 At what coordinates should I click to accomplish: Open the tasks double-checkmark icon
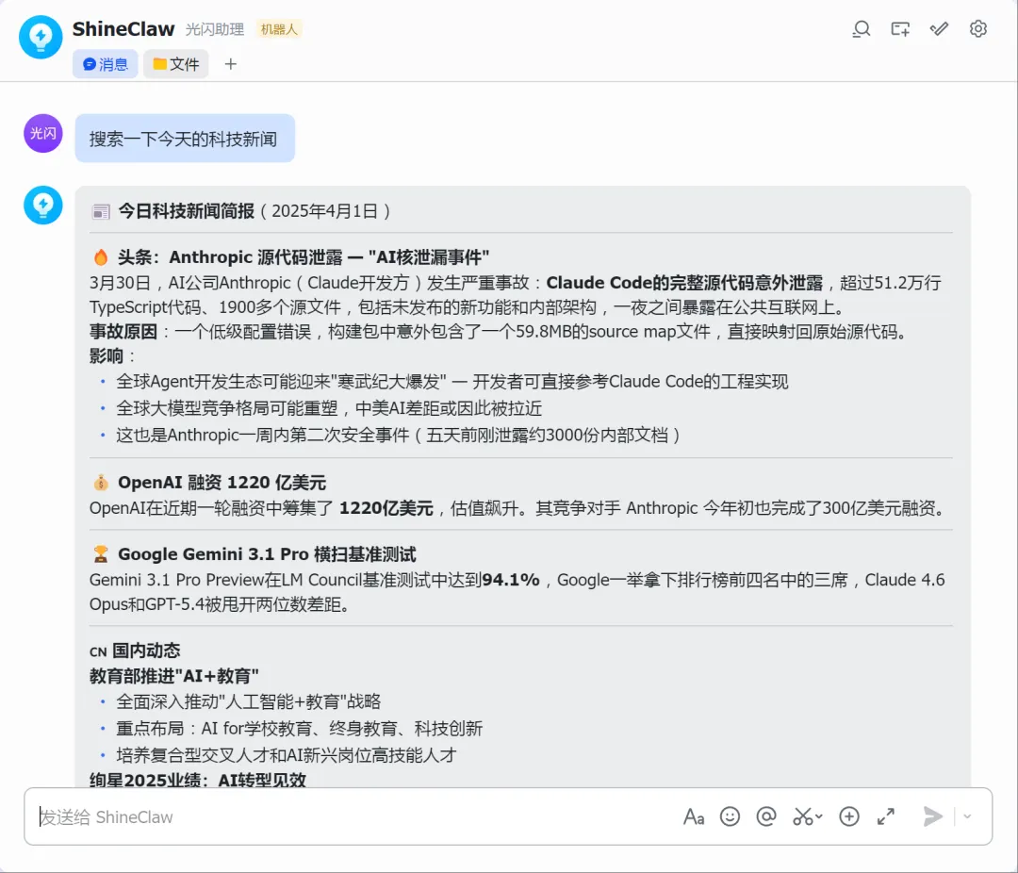(x=939, y=29)
